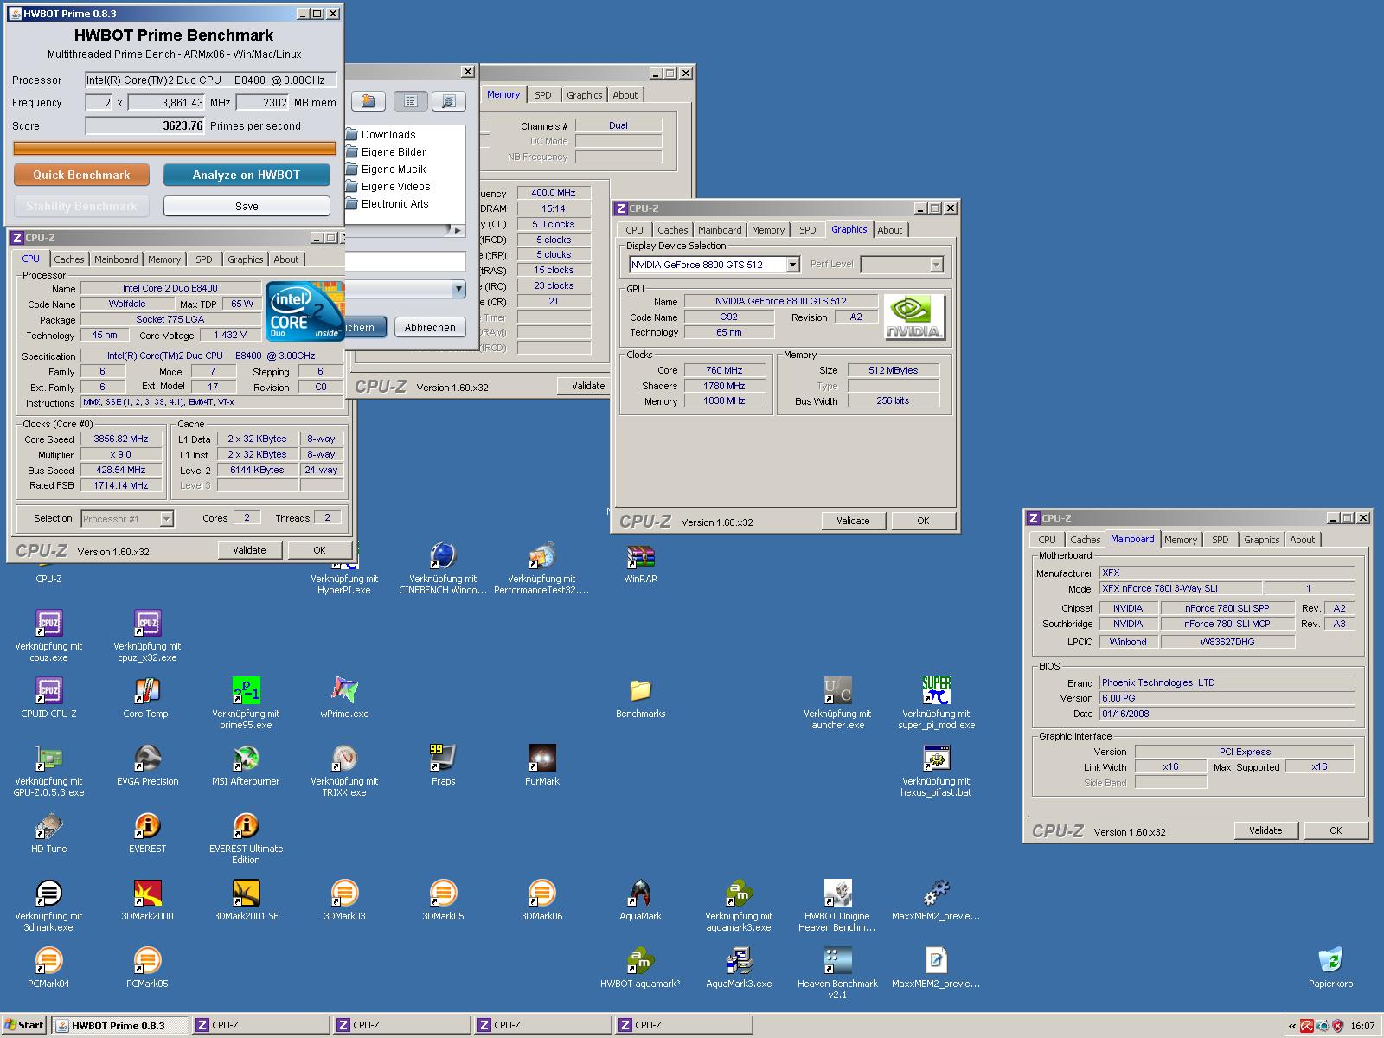This screenshot has width=1384, height=1038.
Task: Open SPD tab in the Graphics CPU-Z window
Action: 807,230
